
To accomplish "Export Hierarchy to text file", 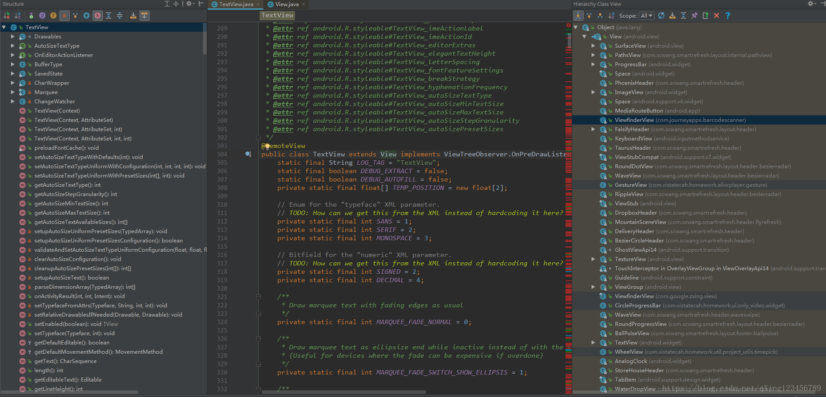I will click(705, 15).
